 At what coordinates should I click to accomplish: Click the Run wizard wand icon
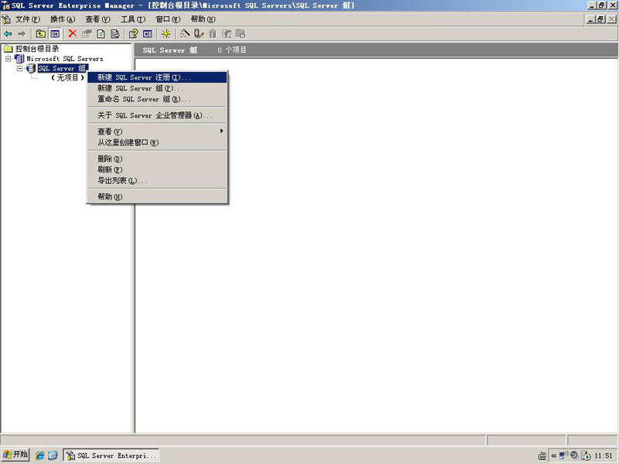pyautogui.click(x=184, y=33)
